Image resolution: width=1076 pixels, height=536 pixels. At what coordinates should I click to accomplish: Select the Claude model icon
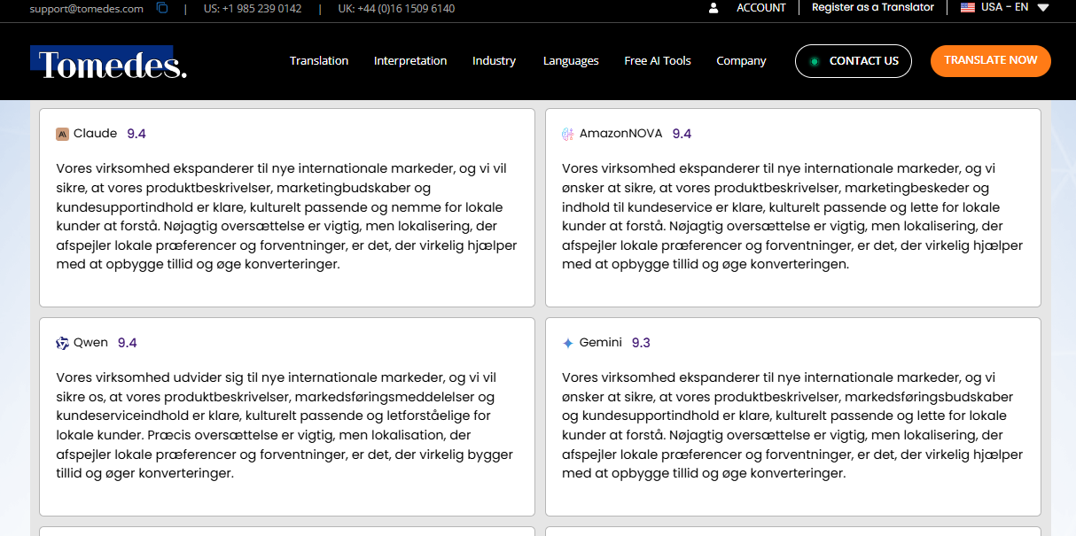pyautogui.click(x=62, y=134)
